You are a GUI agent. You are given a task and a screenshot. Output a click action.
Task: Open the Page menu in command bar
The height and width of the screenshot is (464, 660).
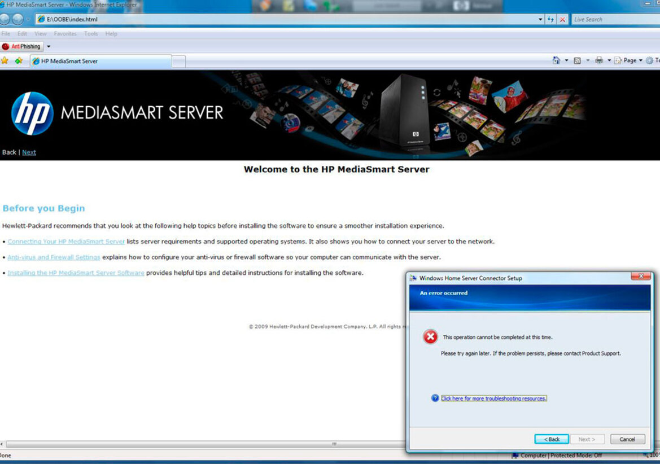pos(628,60)
